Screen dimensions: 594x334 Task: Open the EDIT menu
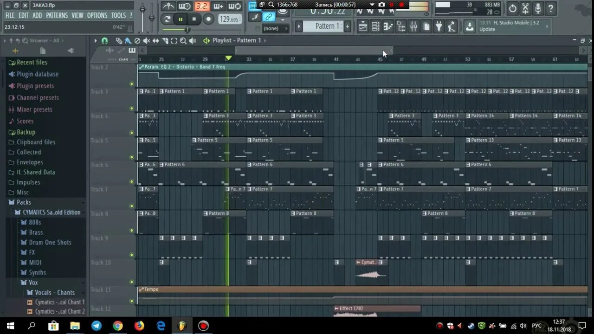(x=24, y=15)
